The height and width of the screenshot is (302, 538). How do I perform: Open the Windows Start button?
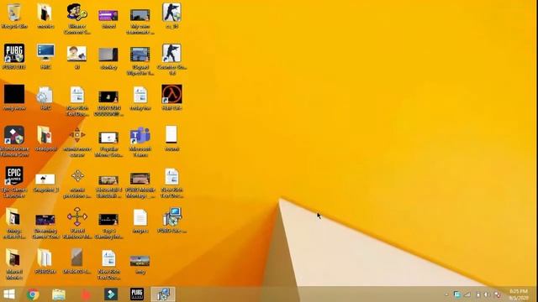pos(9,294)
